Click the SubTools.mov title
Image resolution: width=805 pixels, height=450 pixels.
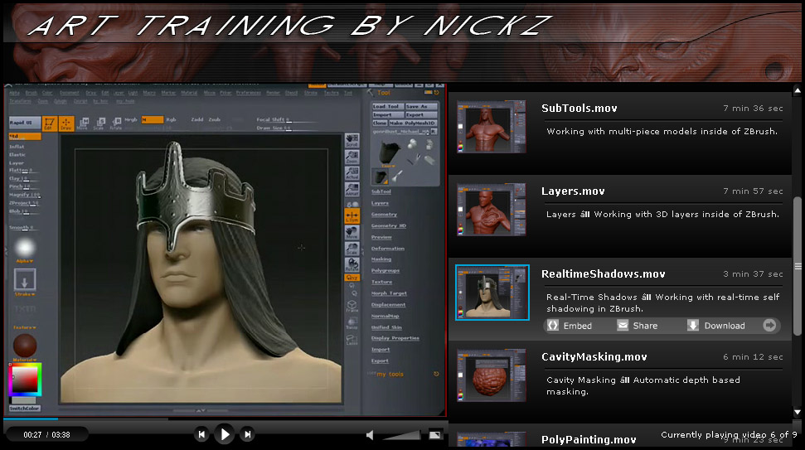[x=580, y=109]
